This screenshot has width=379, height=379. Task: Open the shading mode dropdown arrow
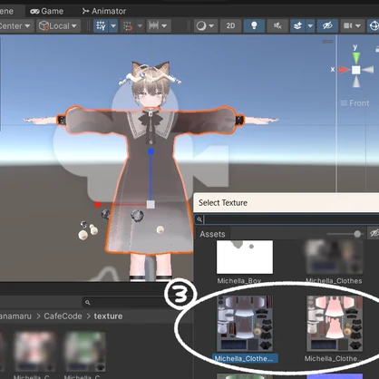point(211,26)
